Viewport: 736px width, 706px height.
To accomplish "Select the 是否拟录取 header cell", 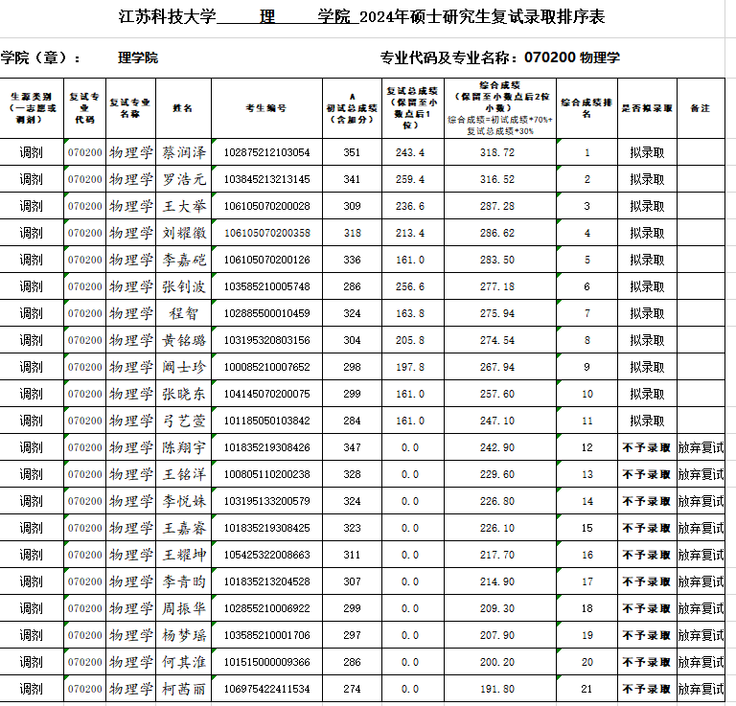I will (647, 108).
